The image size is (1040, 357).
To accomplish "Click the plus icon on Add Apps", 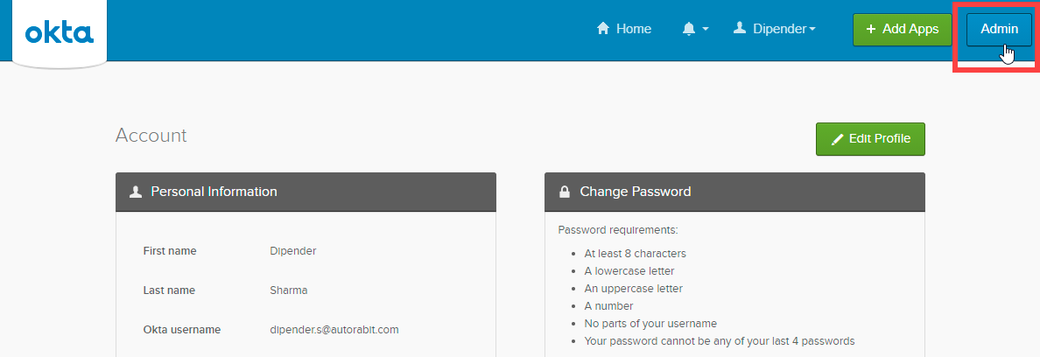I will pyautogui.click(x=870, y=29).
